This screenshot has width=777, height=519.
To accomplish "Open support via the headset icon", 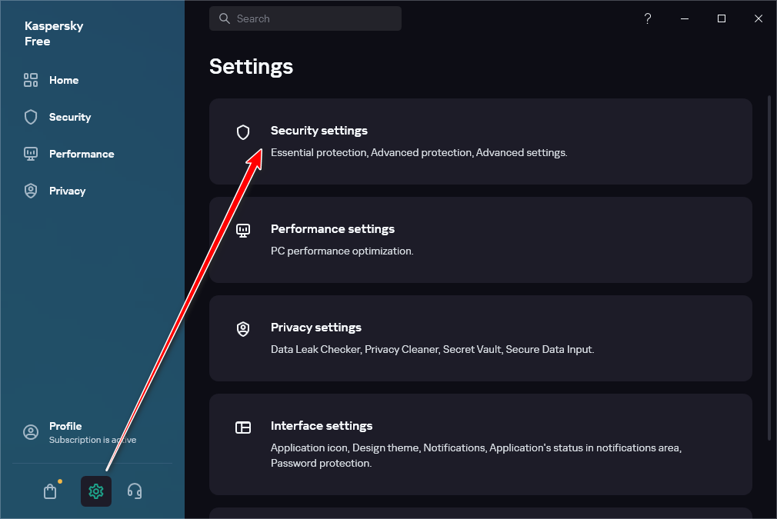I will pyautogui.click(x=135, y=491).
